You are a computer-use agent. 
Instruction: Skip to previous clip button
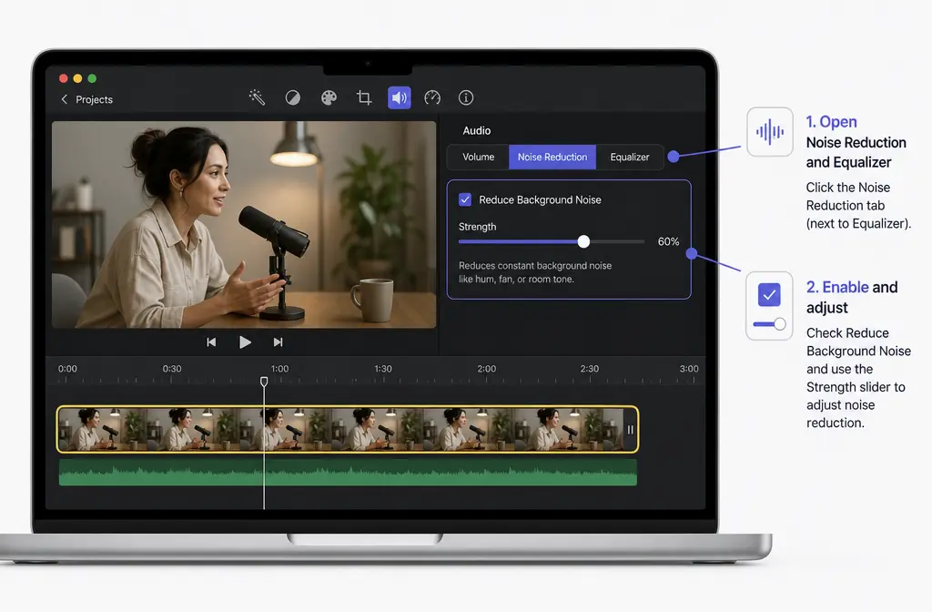click(x=211, y=342)
